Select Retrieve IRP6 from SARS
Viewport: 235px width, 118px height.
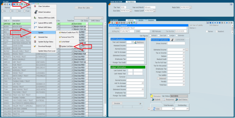pyautogui.click(x=35, y=18)
